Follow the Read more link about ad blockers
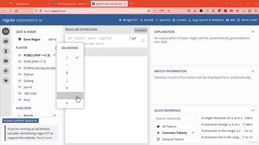 point(44,138)
